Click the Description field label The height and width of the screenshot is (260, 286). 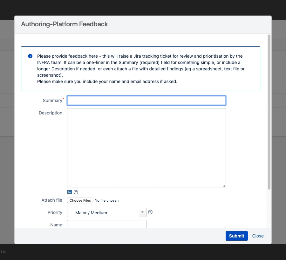tap(51, 113)
